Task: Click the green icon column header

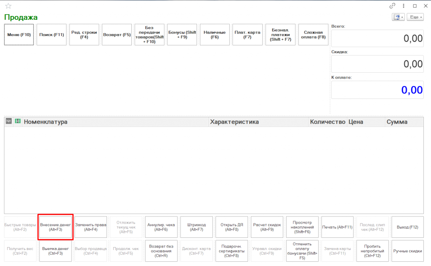Action: pos(18,121)
